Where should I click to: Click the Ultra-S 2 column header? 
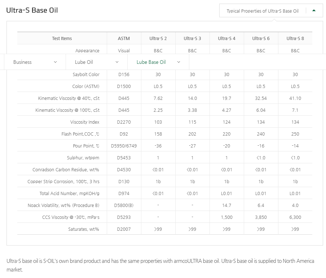pos(158,39)
